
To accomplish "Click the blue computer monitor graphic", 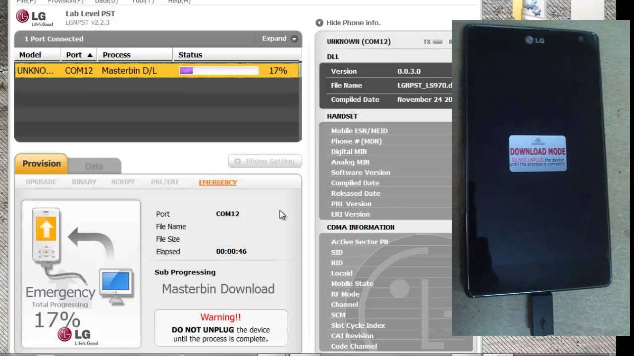I will [x=116, y=286].
